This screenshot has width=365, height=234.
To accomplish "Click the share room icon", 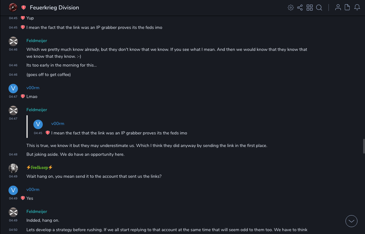I will point(300,8).
